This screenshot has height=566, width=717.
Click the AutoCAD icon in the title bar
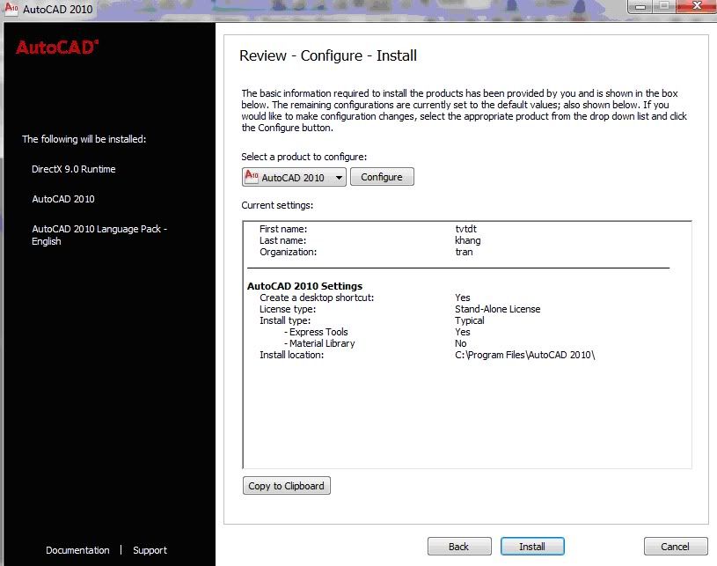click(x=11, y=9)
